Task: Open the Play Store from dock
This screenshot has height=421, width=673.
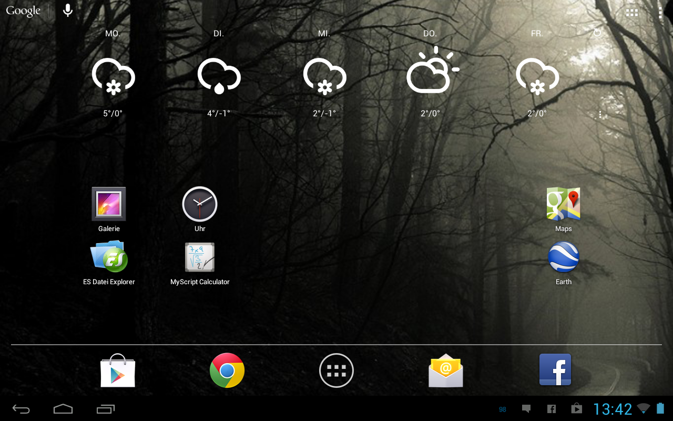Action: pos(118,370)
